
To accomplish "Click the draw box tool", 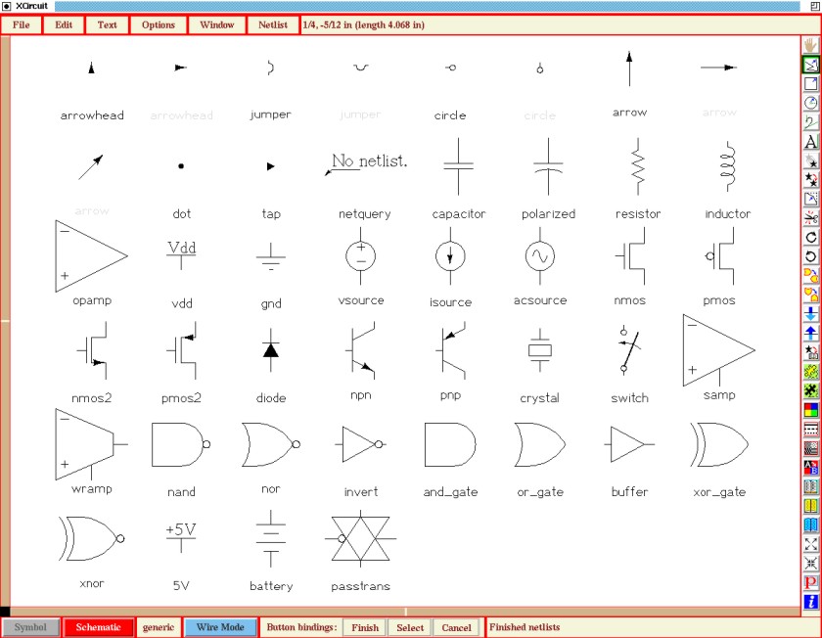I will (810, 84).
